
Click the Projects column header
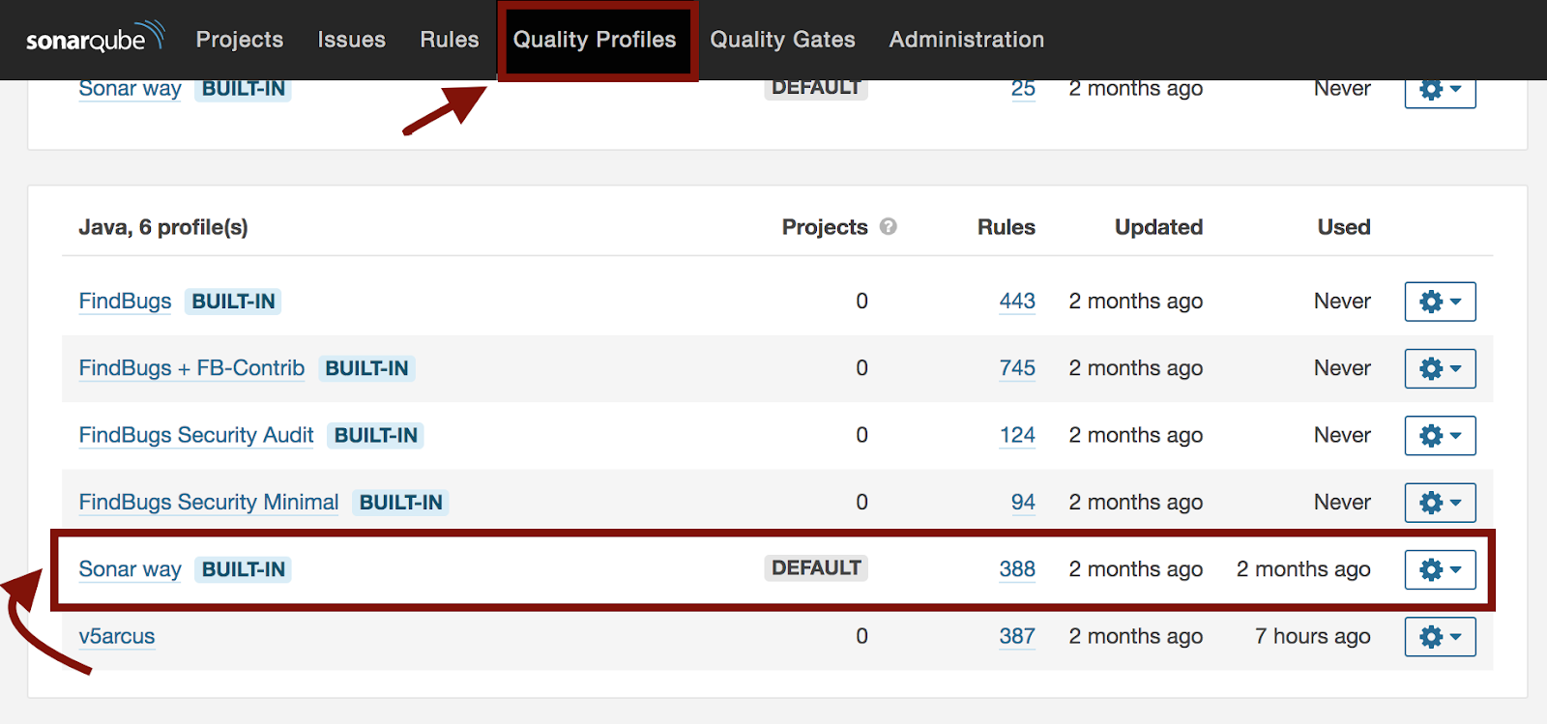[x=825, y=227]
